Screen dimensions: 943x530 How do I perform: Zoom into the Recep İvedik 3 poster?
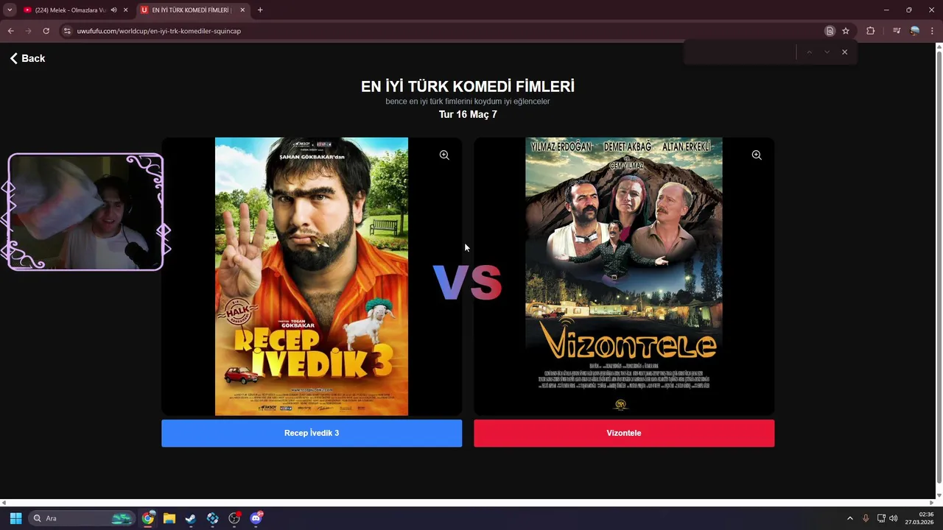point(444,155)
